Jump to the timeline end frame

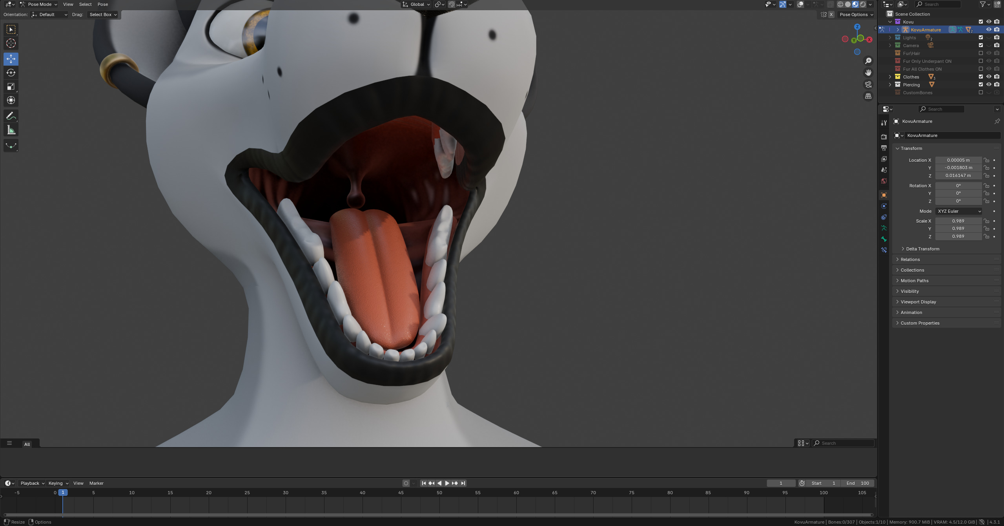(x=463, y=483)
